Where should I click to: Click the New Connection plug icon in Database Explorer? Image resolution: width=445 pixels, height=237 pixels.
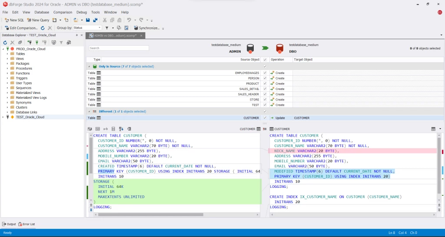30,43
